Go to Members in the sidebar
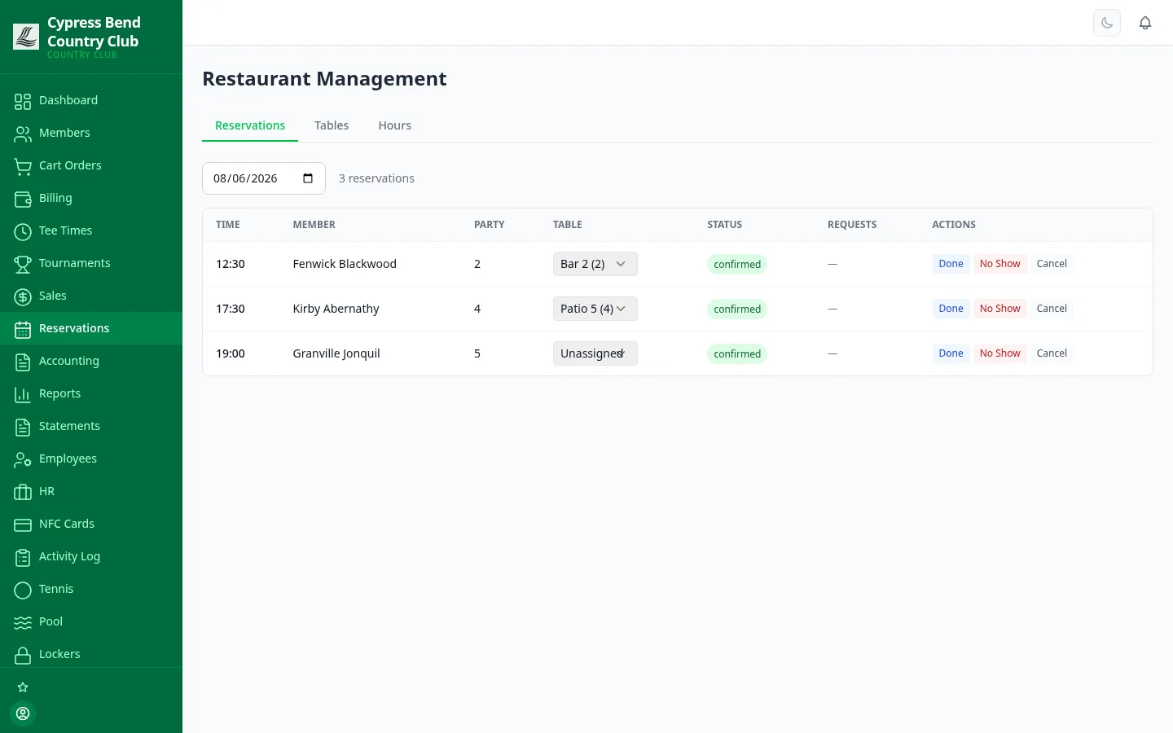Screen dimensions: 1173x733 91,133
